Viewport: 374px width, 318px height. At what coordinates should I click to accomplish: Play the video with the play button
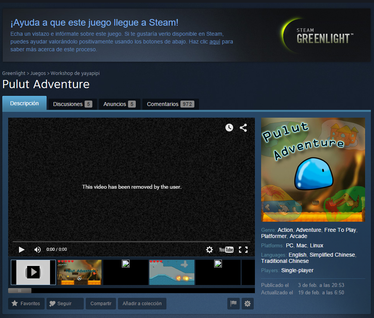click(21, 250)
